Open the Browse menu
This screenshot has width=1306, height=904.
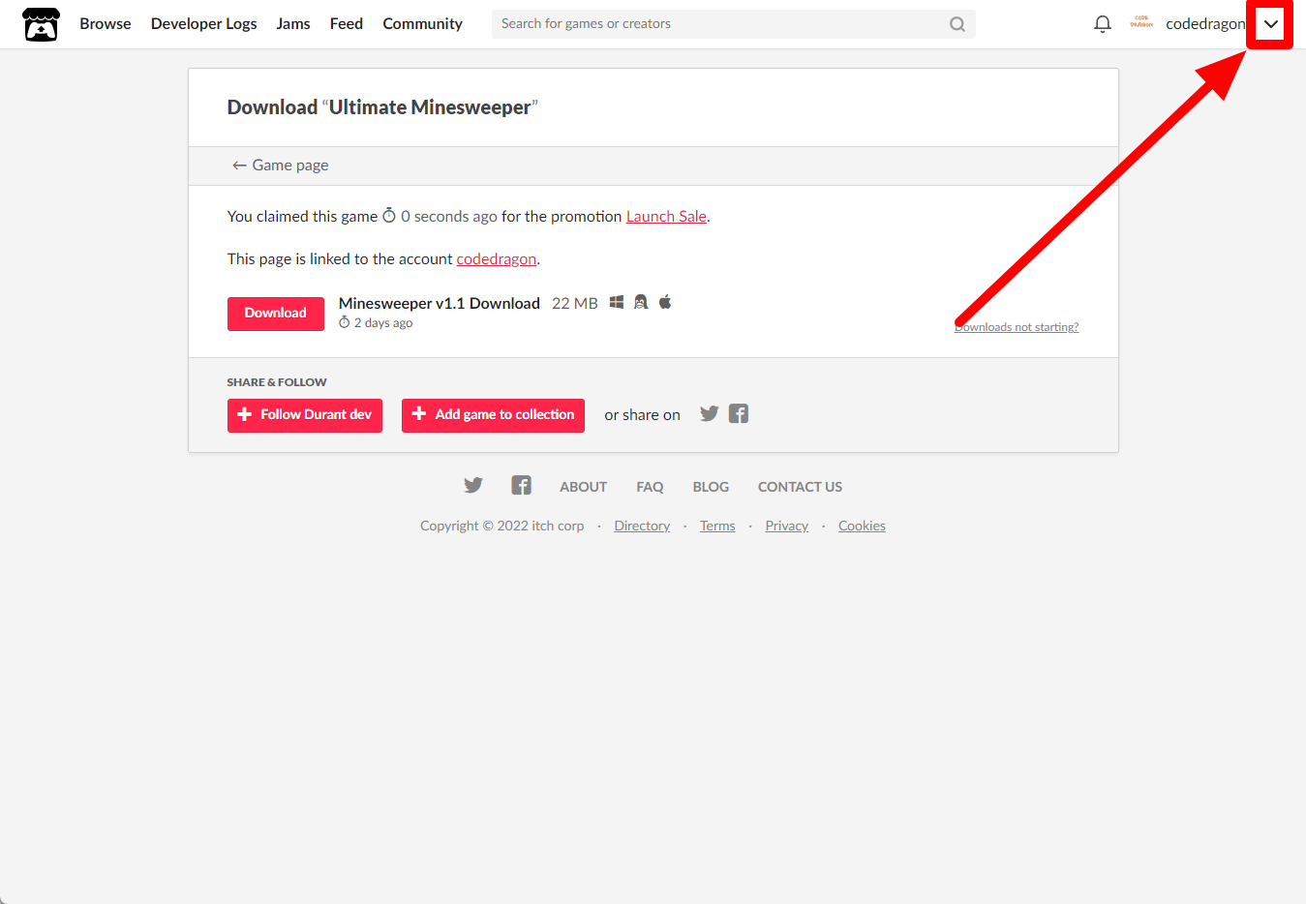106,24
